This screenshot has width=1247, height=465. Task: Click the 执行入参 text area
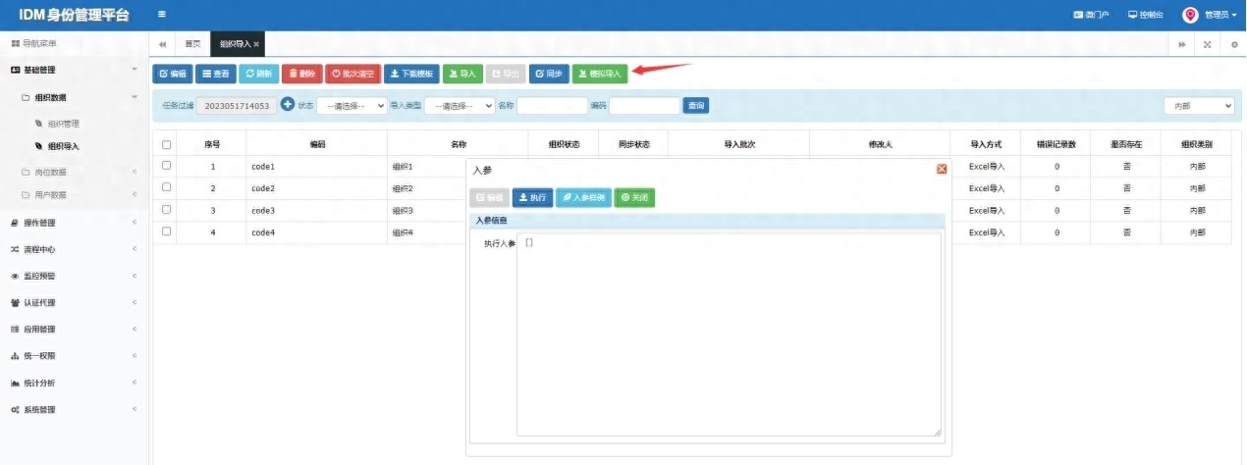pos(728,334)
